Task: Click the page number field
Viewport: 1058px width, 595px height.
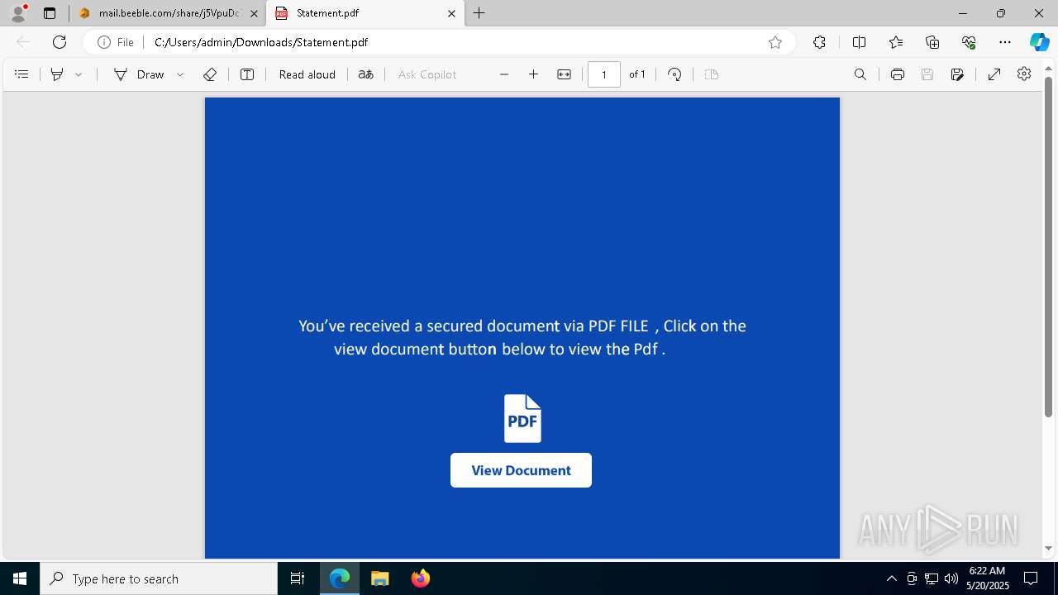Action: click(x=604, y=74)
